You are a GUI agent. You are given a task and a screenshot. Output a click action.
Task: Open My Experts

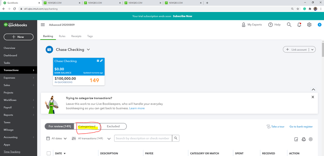point(252,25)
